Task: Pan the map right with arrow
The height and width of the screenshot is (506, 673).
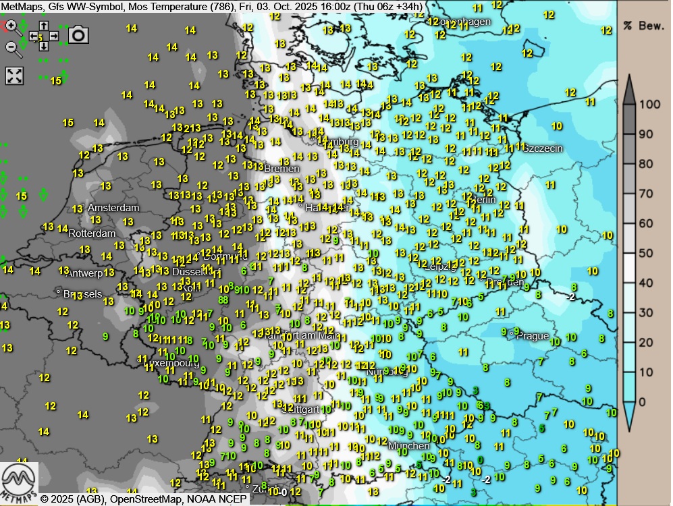Action: pyautogui.click(x=53, y=36)
